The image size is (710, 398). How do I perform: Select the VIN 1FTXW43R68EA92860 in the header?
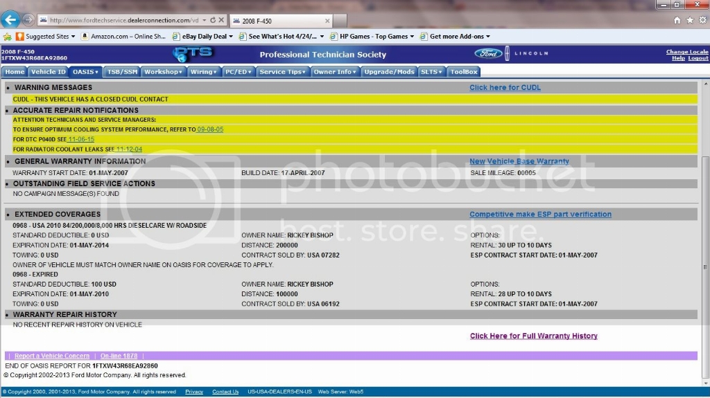35,58
